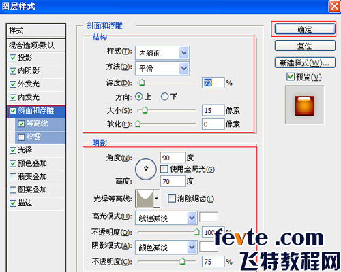Viewport: 341px width, 272px height.
Task: Toggle the 消除锯齿 anti-alias checkbox
Action: 172,199
